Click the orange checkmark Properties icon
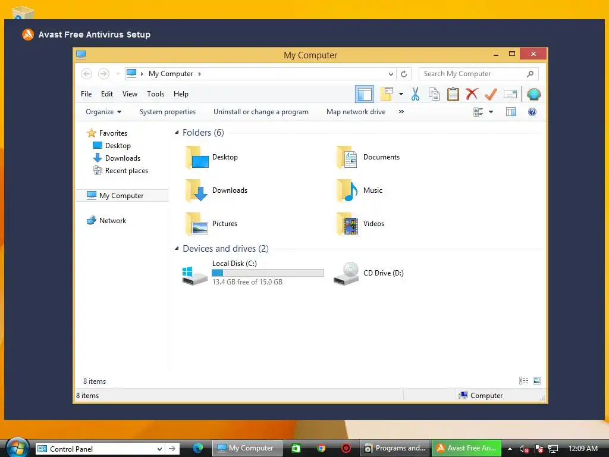The image size is (609, 457). click(491, 94)
